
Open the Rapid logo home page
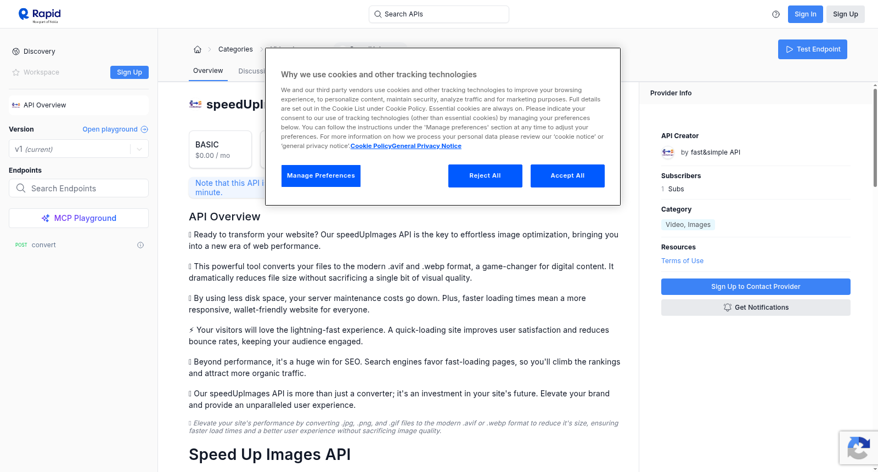[40, 15]
